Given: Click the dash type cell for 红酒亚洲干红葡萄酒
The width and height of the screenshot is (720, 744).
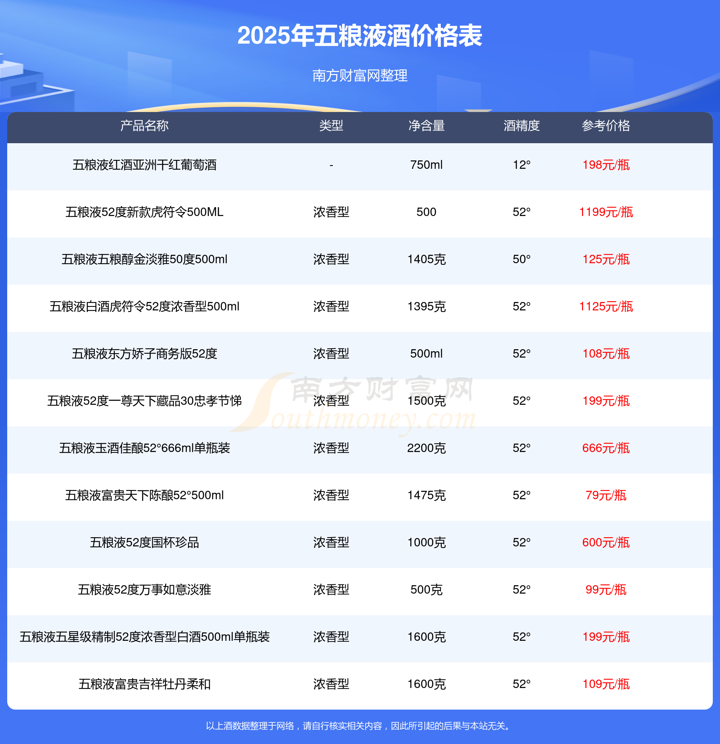Looking at the screenshot, I should pyautogui.click(x=331, y=165).
